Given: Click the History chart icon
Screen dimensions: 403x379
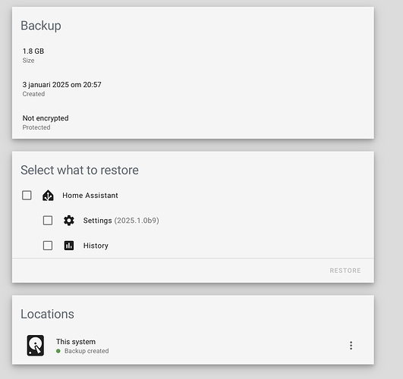Looking at the screenshot, I should [69, 246].
